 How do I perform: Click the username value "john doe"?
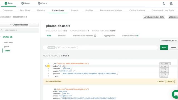pyautogui.click(x=66, y=69)
